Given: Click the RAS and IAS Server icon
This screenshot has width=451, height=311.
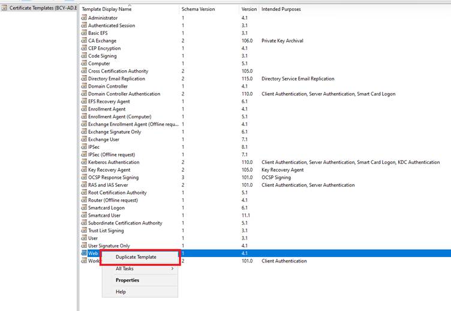Looking at the screenshot, I should point(84,184).
